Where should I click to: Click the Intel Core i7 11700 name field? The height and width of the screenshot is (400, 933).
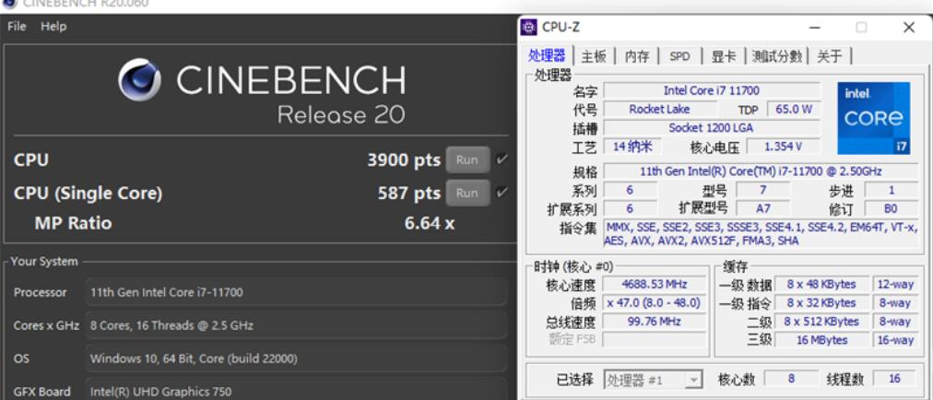click(x=712, y=90)
